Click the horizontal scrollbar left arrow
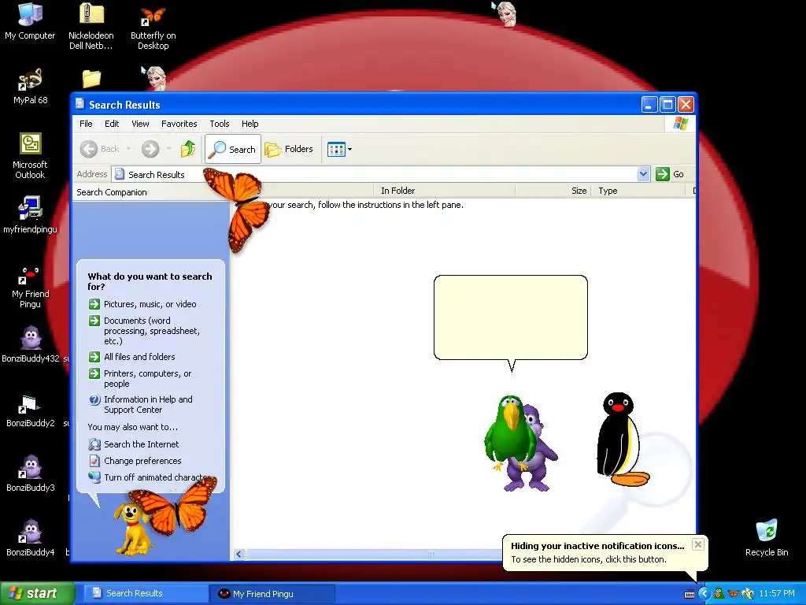806x605 pixels. 238,554
